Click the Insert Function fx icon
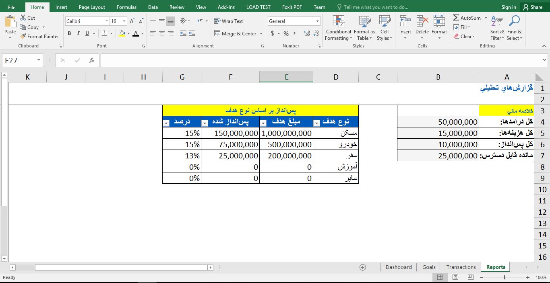550x283 pixels. [x=92, y=60]
